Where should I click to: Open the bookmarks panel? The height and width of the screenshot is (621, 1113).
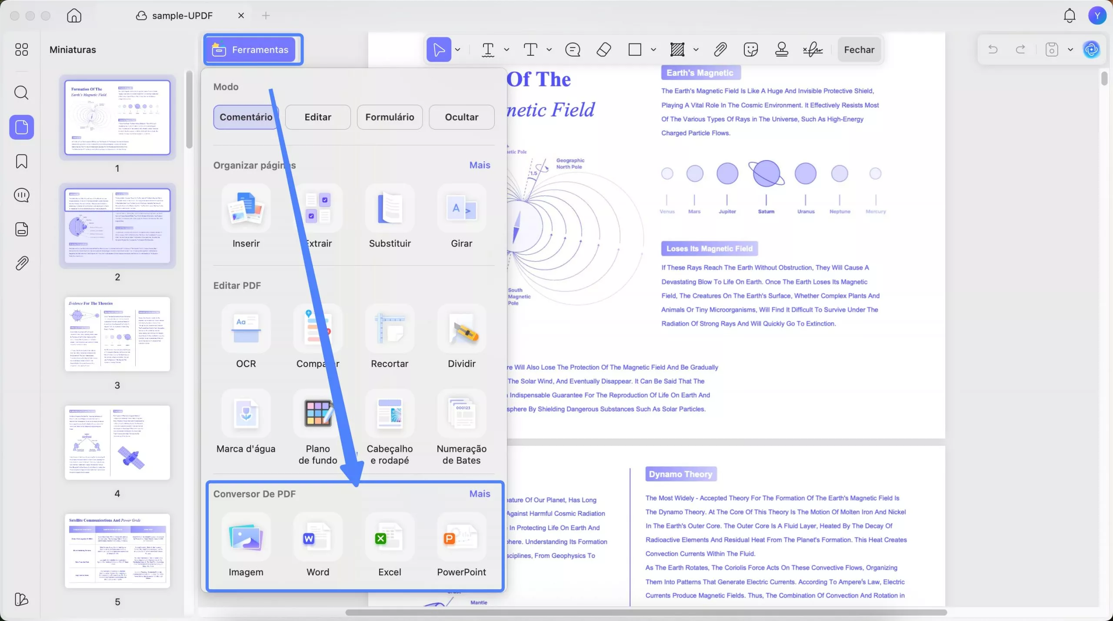[x=21, y=161]
